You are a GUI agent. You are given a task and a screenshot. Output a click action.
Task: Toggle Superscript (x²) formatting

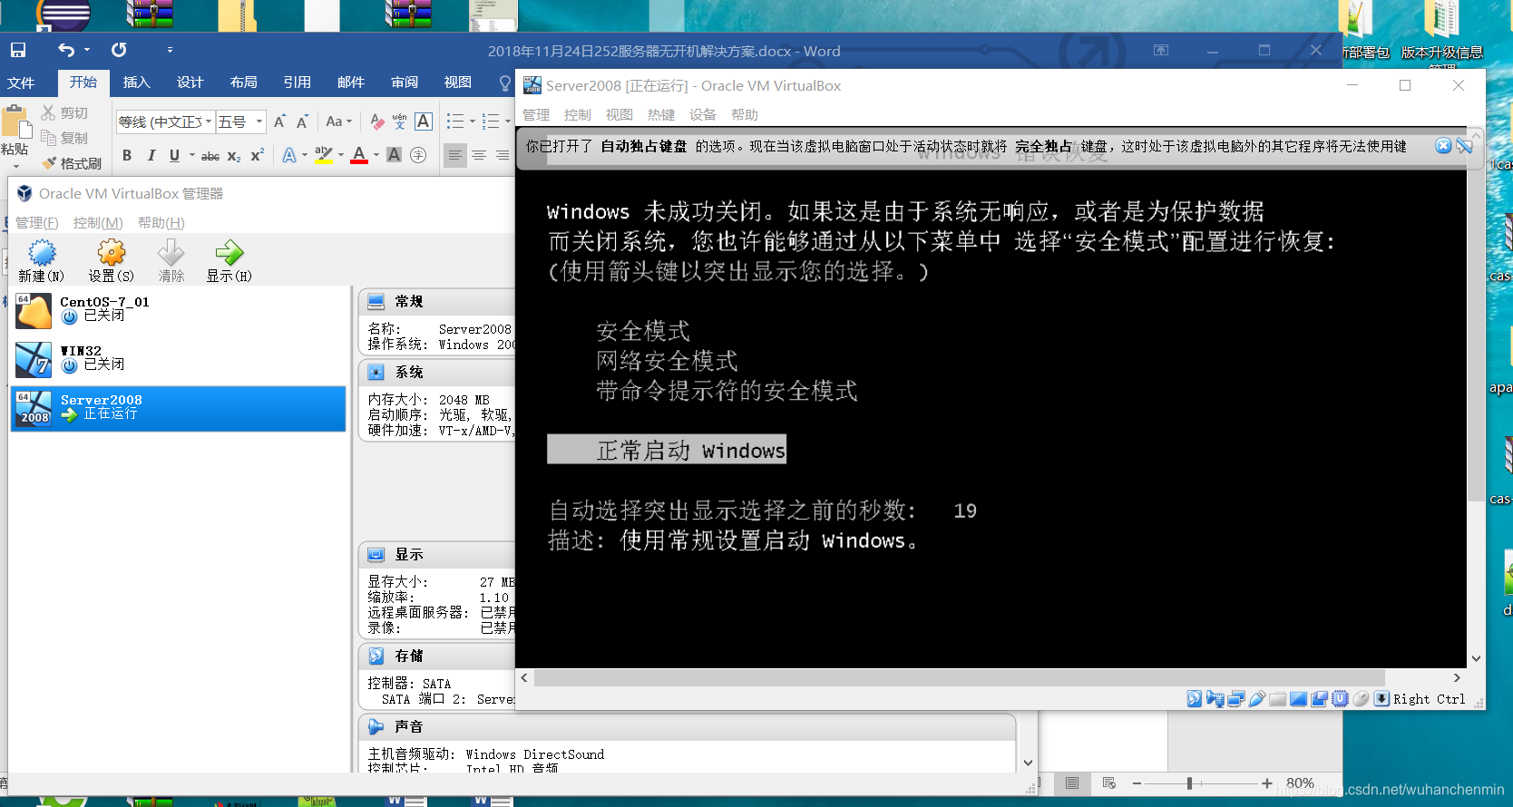tap(257, 155)
